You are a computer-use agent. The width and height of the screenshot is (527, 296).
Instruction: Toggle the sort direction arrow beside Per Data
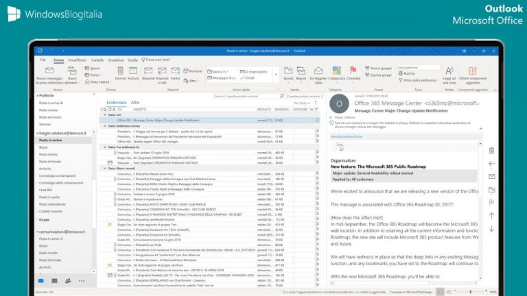[315, 103]
